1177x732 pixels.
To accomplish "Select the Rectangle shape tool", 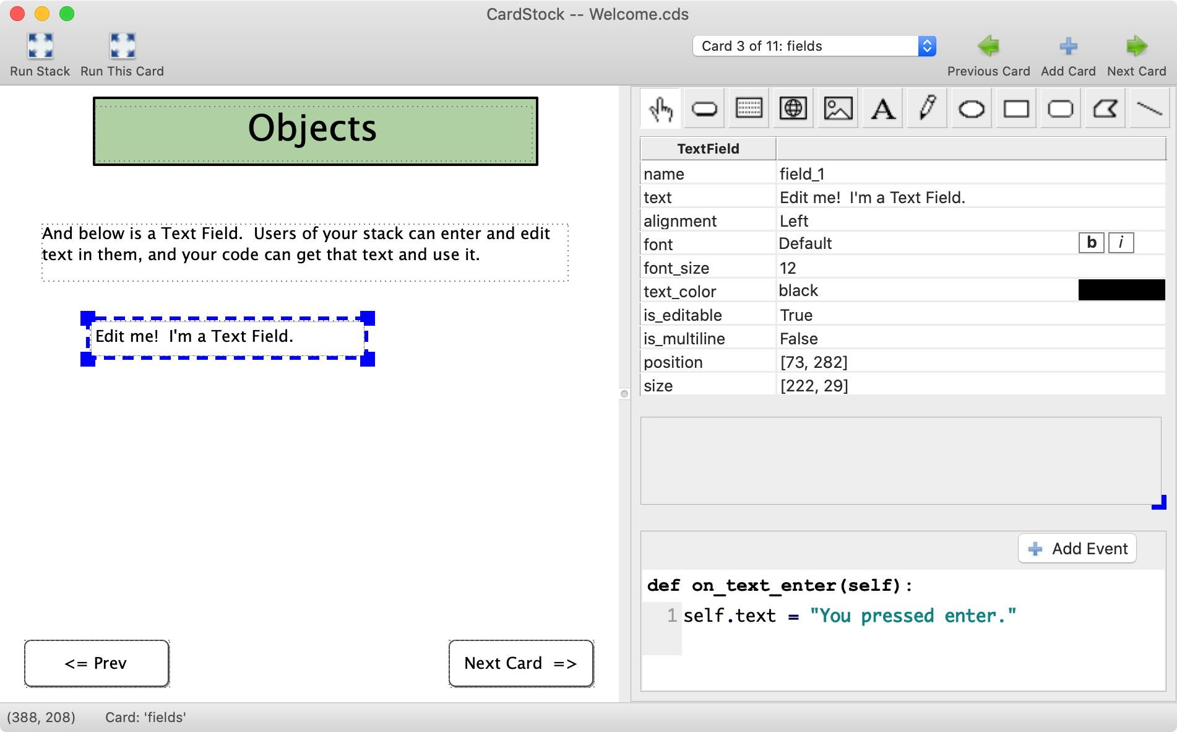I will 1016,109.
